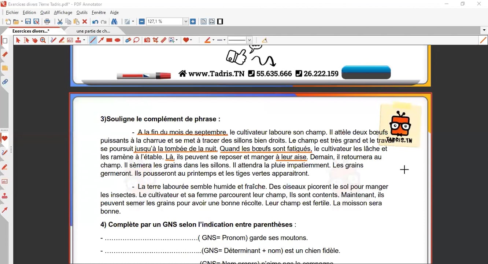Select the Pen annotation tool
Screen dimensions: 488x264
(x=53, y=40)
